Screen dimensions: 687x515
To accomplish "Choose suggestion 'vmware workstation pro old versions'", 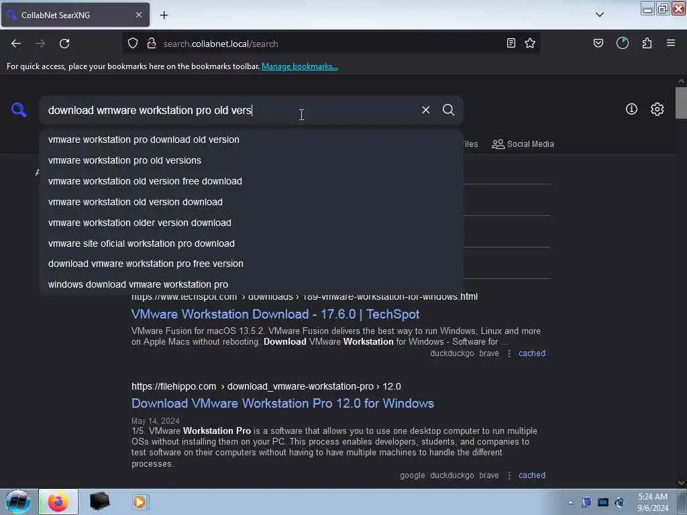I will [x=252, y=160].
